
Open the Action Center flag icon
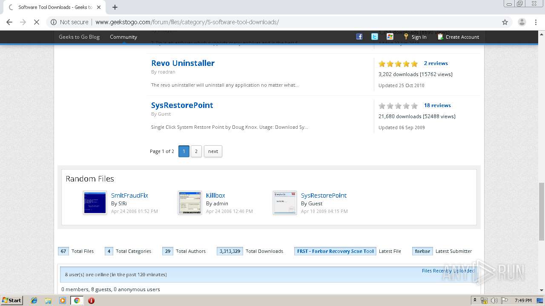coord(504,300)
